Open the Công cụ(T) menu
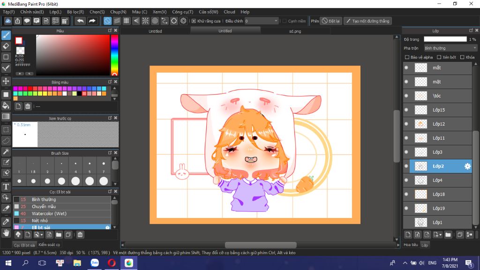The height and width of the screenshot is (270, 480). [183, 12]
